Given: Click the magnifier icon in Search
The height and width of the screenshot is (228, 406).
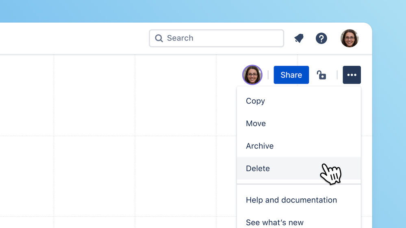Looking at the screenshot, I should click(159, 38).
